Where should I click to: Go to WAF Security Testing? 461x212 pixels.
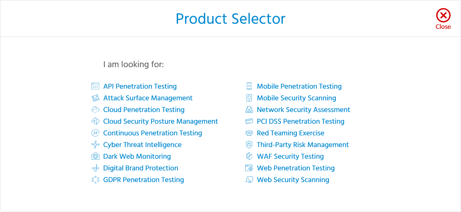tap(290, 157)
